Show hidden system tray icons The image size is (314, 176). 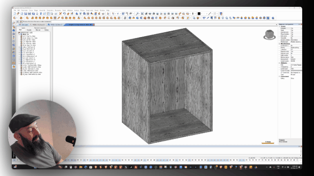266,167
